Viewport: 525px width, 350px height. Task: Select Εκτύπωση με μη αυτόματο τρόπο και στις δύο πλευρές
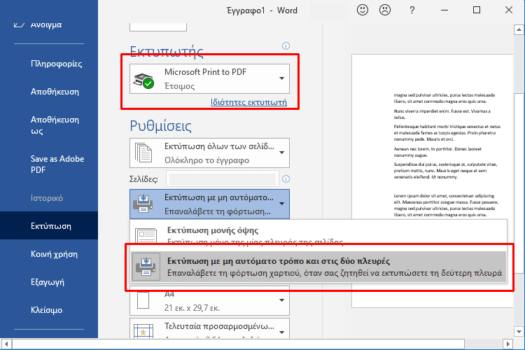(318, 267)
